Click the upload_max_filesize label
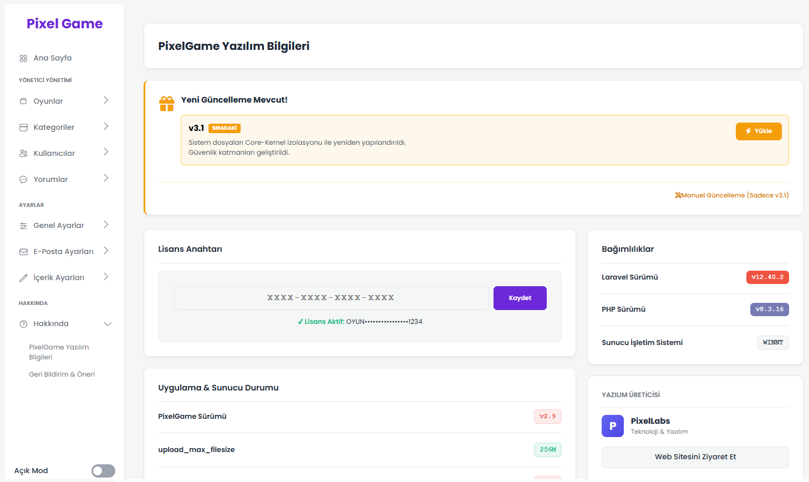This screenshot has width=809, height=482. (196, 450)
